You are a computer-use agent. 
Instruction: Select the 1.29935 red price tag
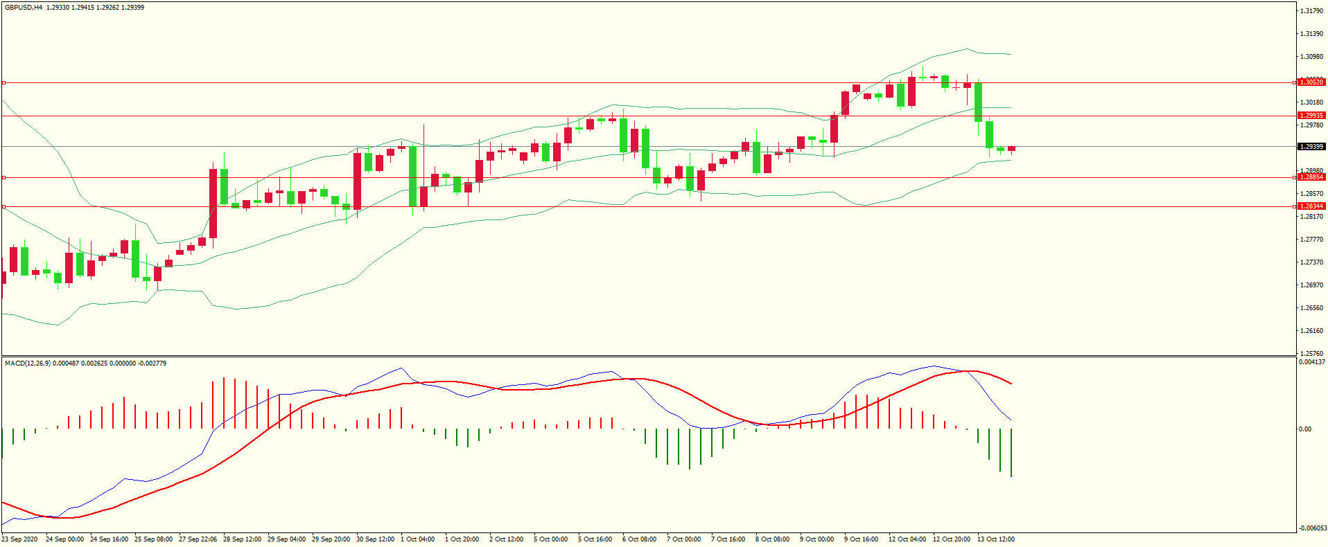(x=1311, y=116)
